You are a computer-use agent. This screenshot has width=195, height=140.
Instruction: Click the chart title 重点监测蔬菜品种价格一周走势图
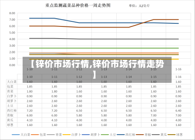78,5
